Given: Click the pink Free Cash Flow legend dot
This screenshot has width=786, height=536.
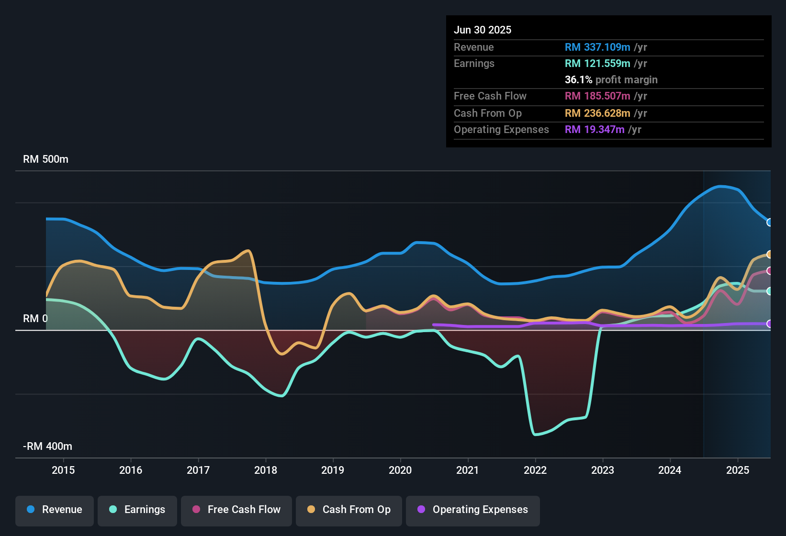Looking at the screenshot, I should pos(196,510).
